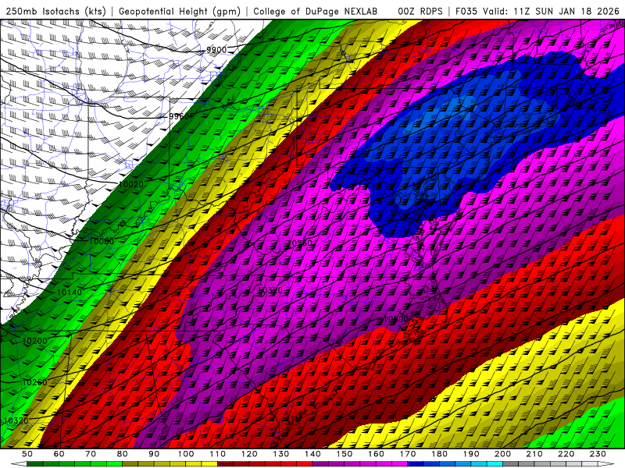Click the 80 value on the color scale

[123, 454]
